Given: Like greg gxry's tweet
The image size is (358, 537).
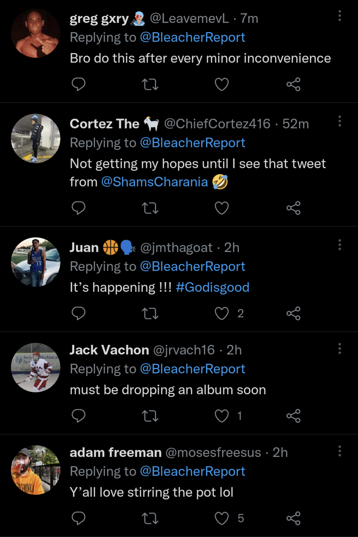Looking at the screenshot, I should pos(222,84).
